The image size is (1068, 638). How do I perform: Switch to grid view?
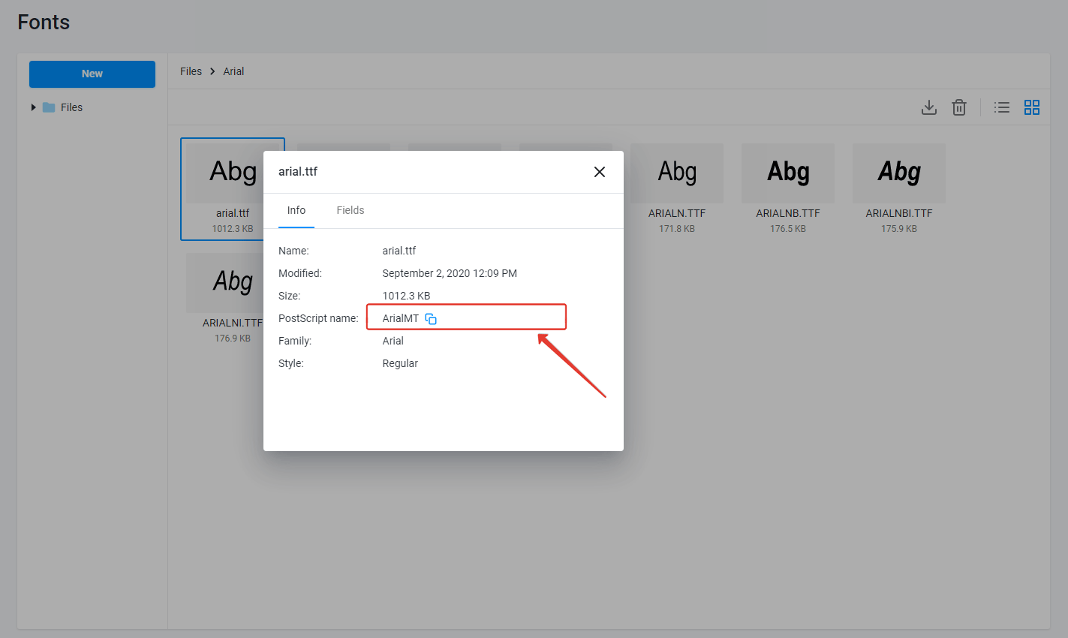click(1032, 107)
